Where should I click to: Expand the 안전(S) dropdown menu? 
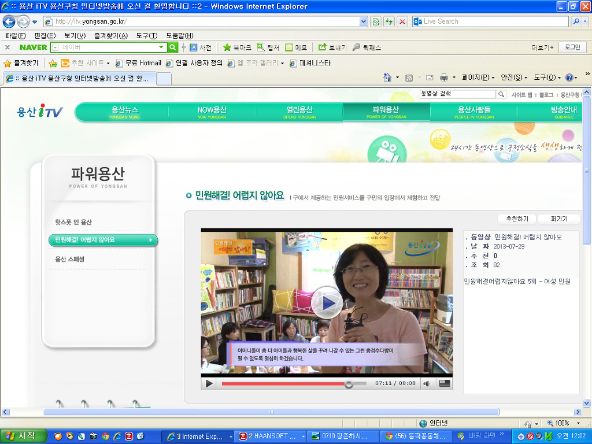click(x=514, y=77)
